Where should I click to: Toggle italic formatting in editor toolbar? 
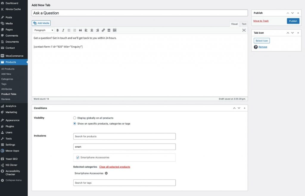pos(63,30)
